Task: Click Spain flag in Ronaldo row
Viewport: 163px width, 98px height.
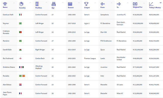Action: [24, 76]
